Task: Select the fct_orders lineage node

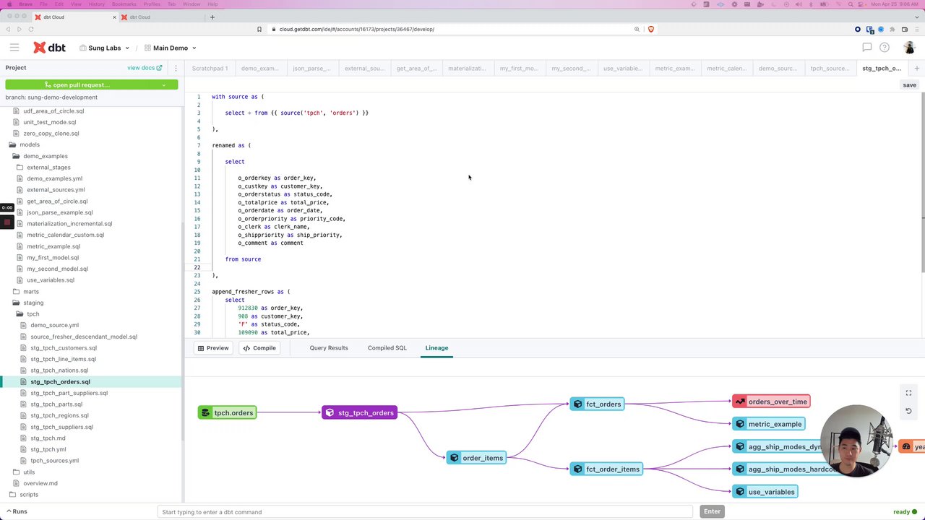Action: (x=597, y=404)
